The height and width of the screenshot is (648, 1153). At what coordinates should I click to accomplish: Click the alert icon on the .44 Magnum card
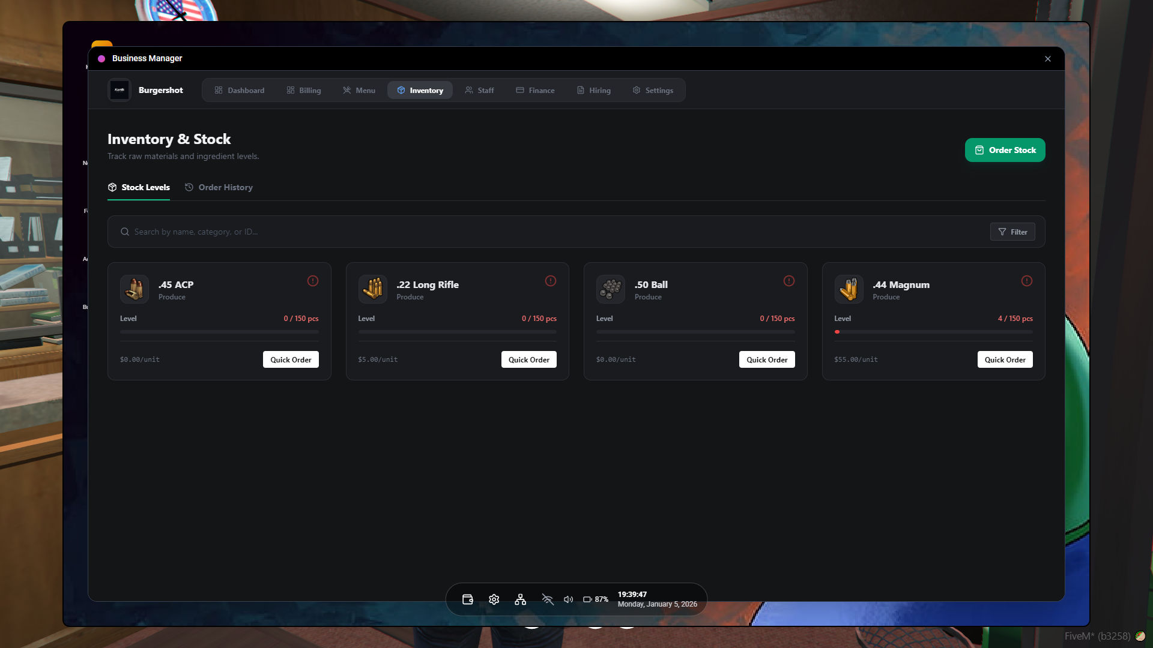(x=1026, y=281)
